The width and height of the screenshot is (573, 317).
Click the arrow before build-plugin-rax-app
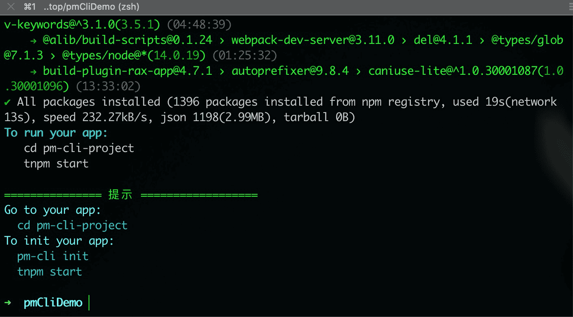tap(33, 71)
